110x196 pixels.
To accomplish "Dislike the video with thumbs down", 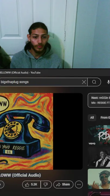I will pyautogui.click(x=46, y=184).
